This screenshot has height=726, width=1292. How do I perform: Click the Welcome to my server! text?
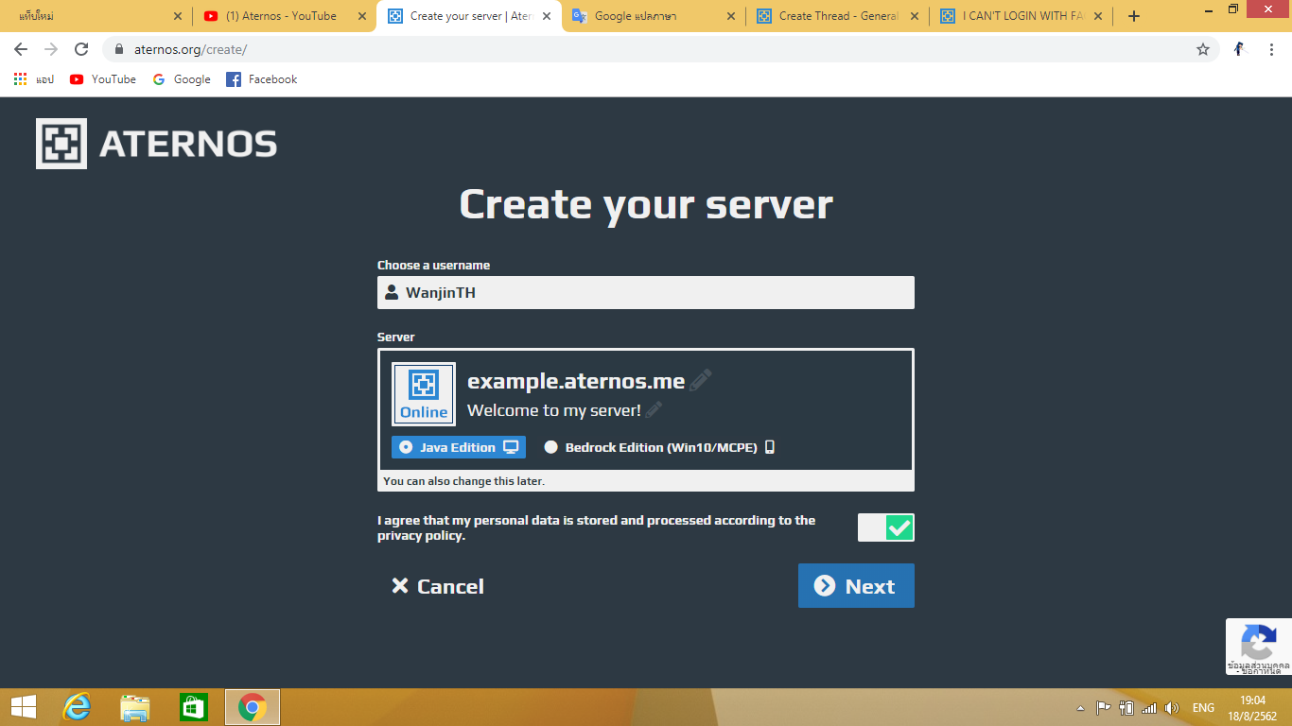click(554, 410)
